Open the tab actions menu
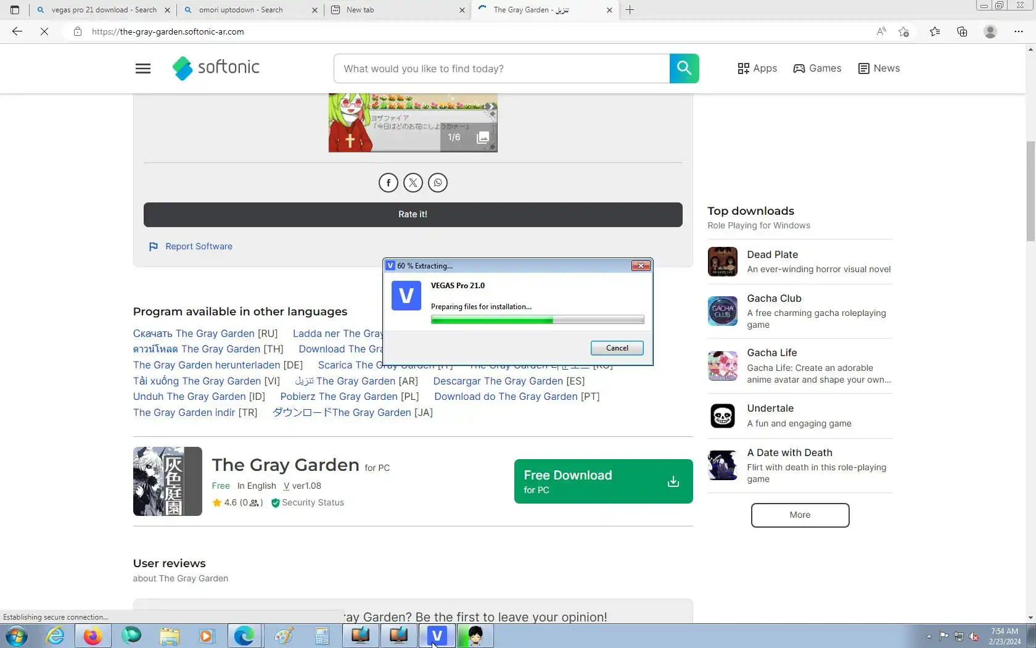This screenshot has width=1036, height=648. (15, 10)
